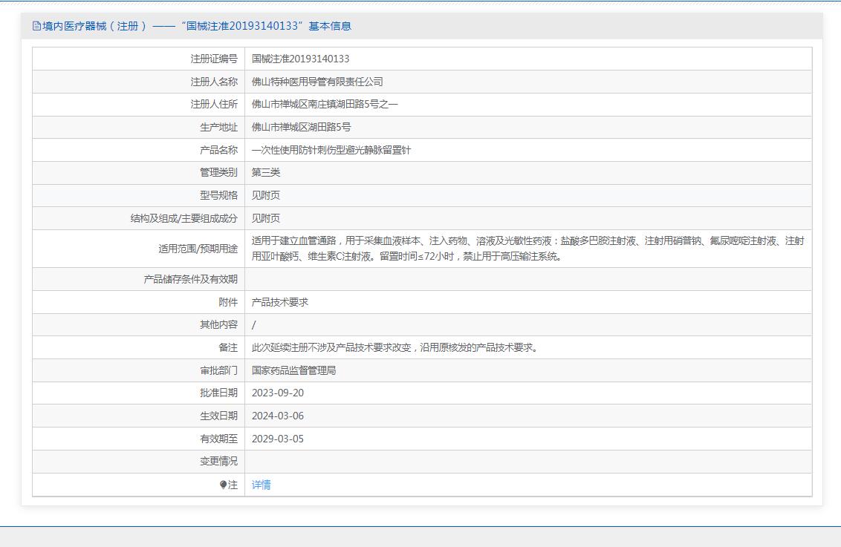Click expiry date 2029-03-05
841x547 pixels.
coord(278,439)
